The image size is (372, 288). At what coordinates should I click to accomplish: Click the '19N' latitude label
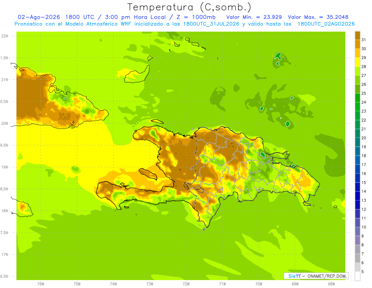click(5, 167)
